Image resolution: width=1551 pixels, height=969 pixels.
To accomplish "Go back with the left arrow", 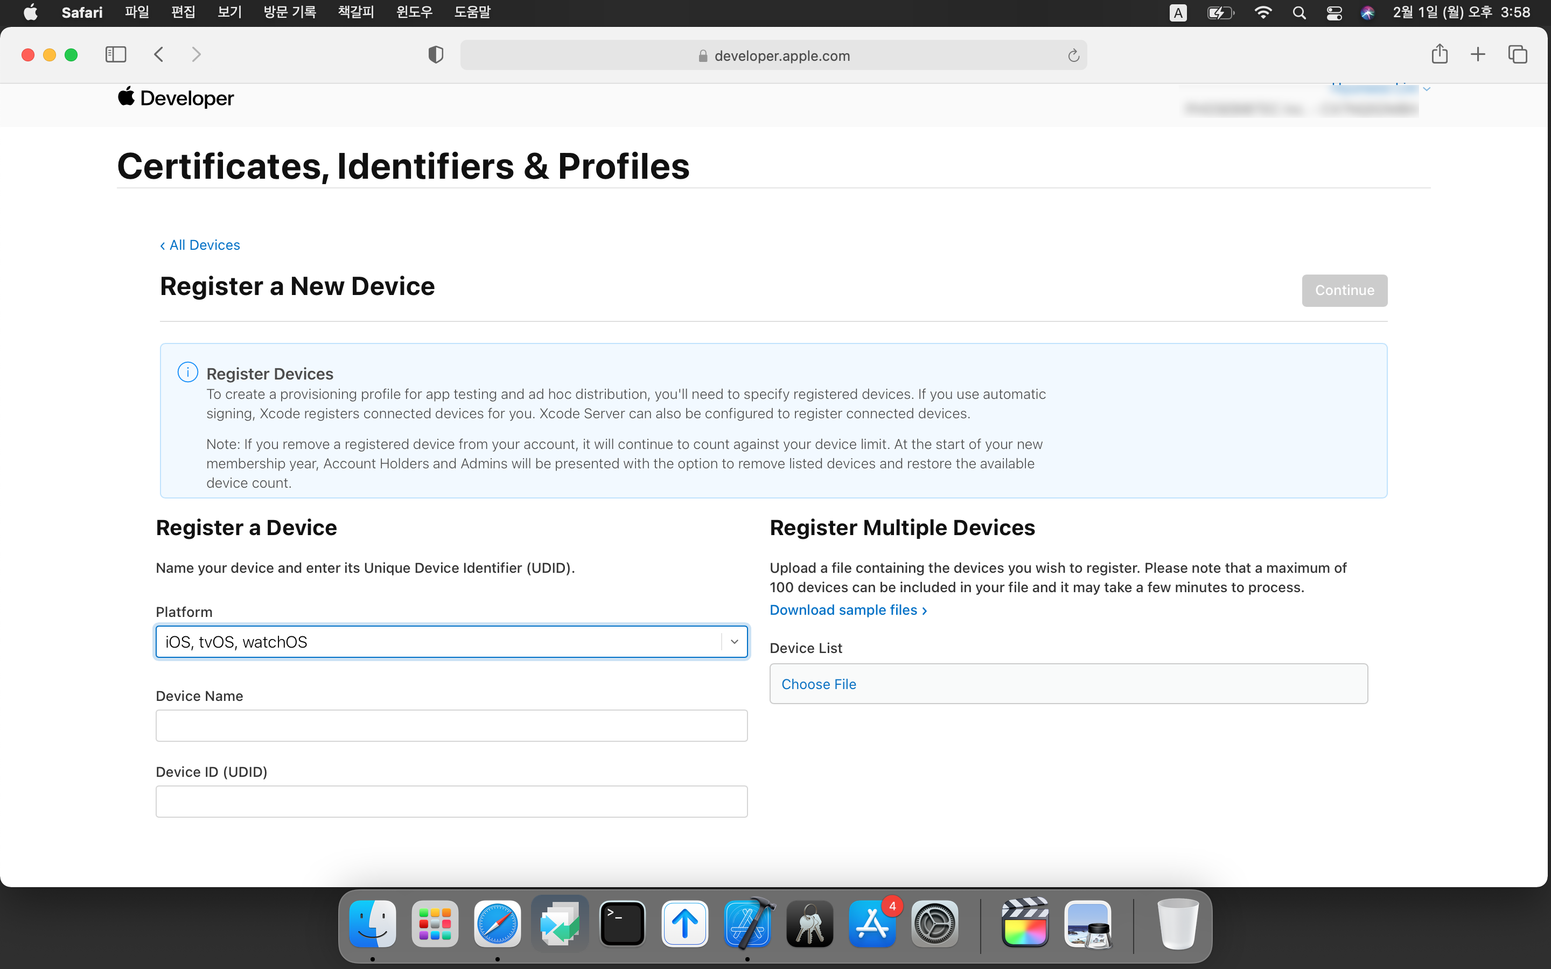I will click(x=159, y=54).
